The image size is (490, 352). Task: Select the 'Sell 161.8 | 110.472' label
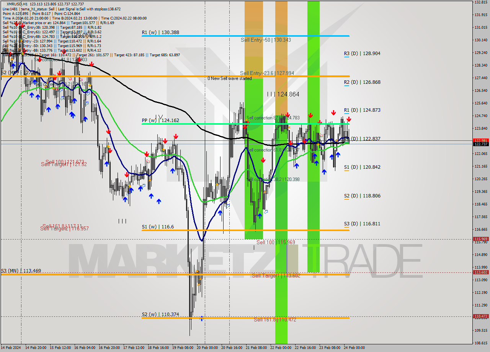click(x=275, y=319)
